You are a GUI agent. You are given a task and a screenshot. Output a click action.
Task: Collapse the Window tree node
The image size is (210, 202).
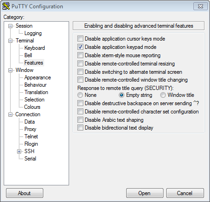[x=10, y=70]
